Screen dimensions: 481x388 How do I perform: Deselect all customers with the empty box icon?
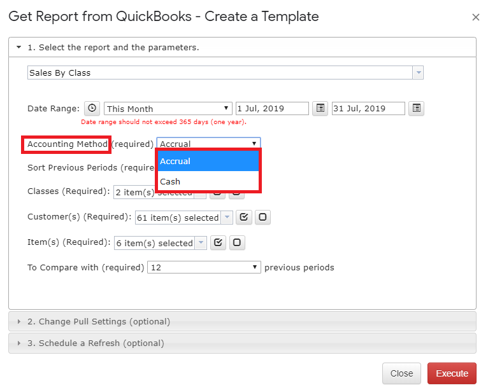coord(262,218)
